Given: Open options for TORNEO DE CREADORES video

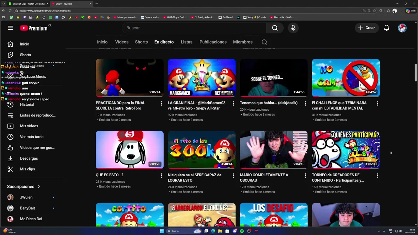Looking at the screenshot, I should click(378, 176).
